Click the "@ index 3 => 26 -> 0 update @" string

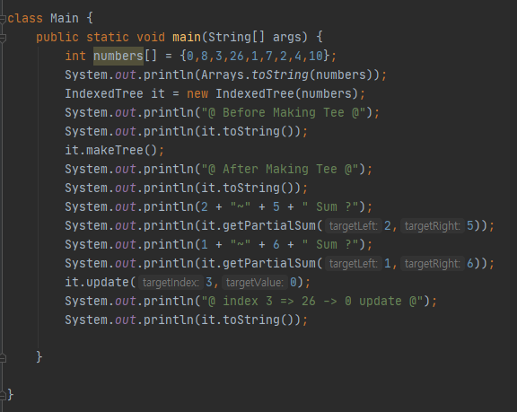point(312,301)
